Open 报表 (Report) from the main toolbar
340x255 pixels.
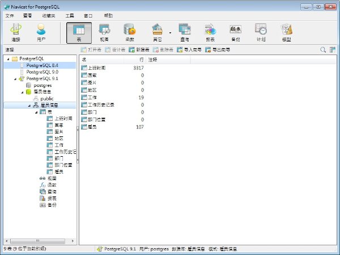click(x=210, y=32)
